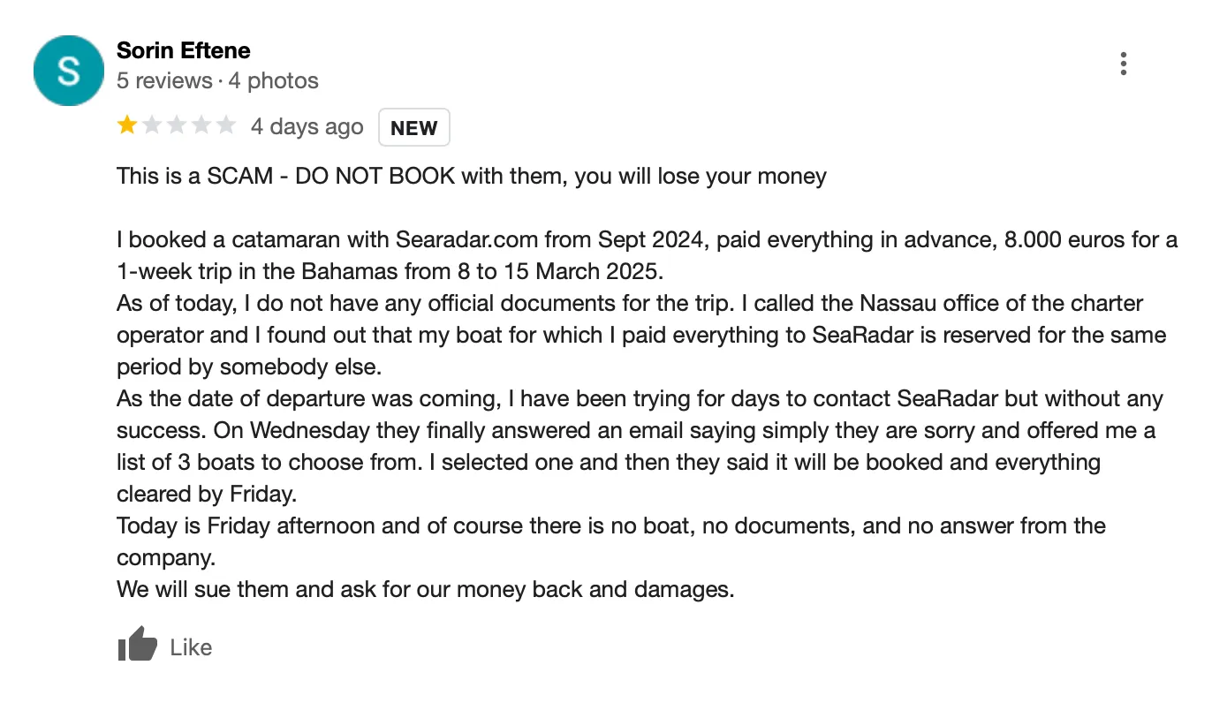Click the third star of the rating
The image size is (1212, 703).
pos(176,125)
